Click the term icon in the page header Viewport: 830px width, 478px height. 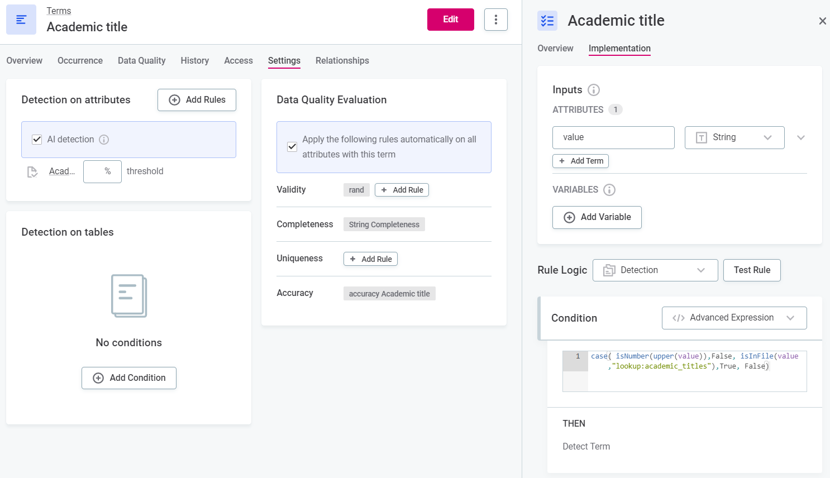pyautogui.click(x=21, y=20)
